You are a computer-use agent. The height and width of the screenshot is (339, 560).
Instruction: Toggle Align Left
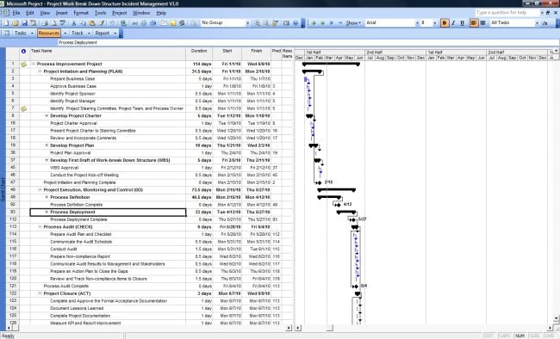click(474, 23)
